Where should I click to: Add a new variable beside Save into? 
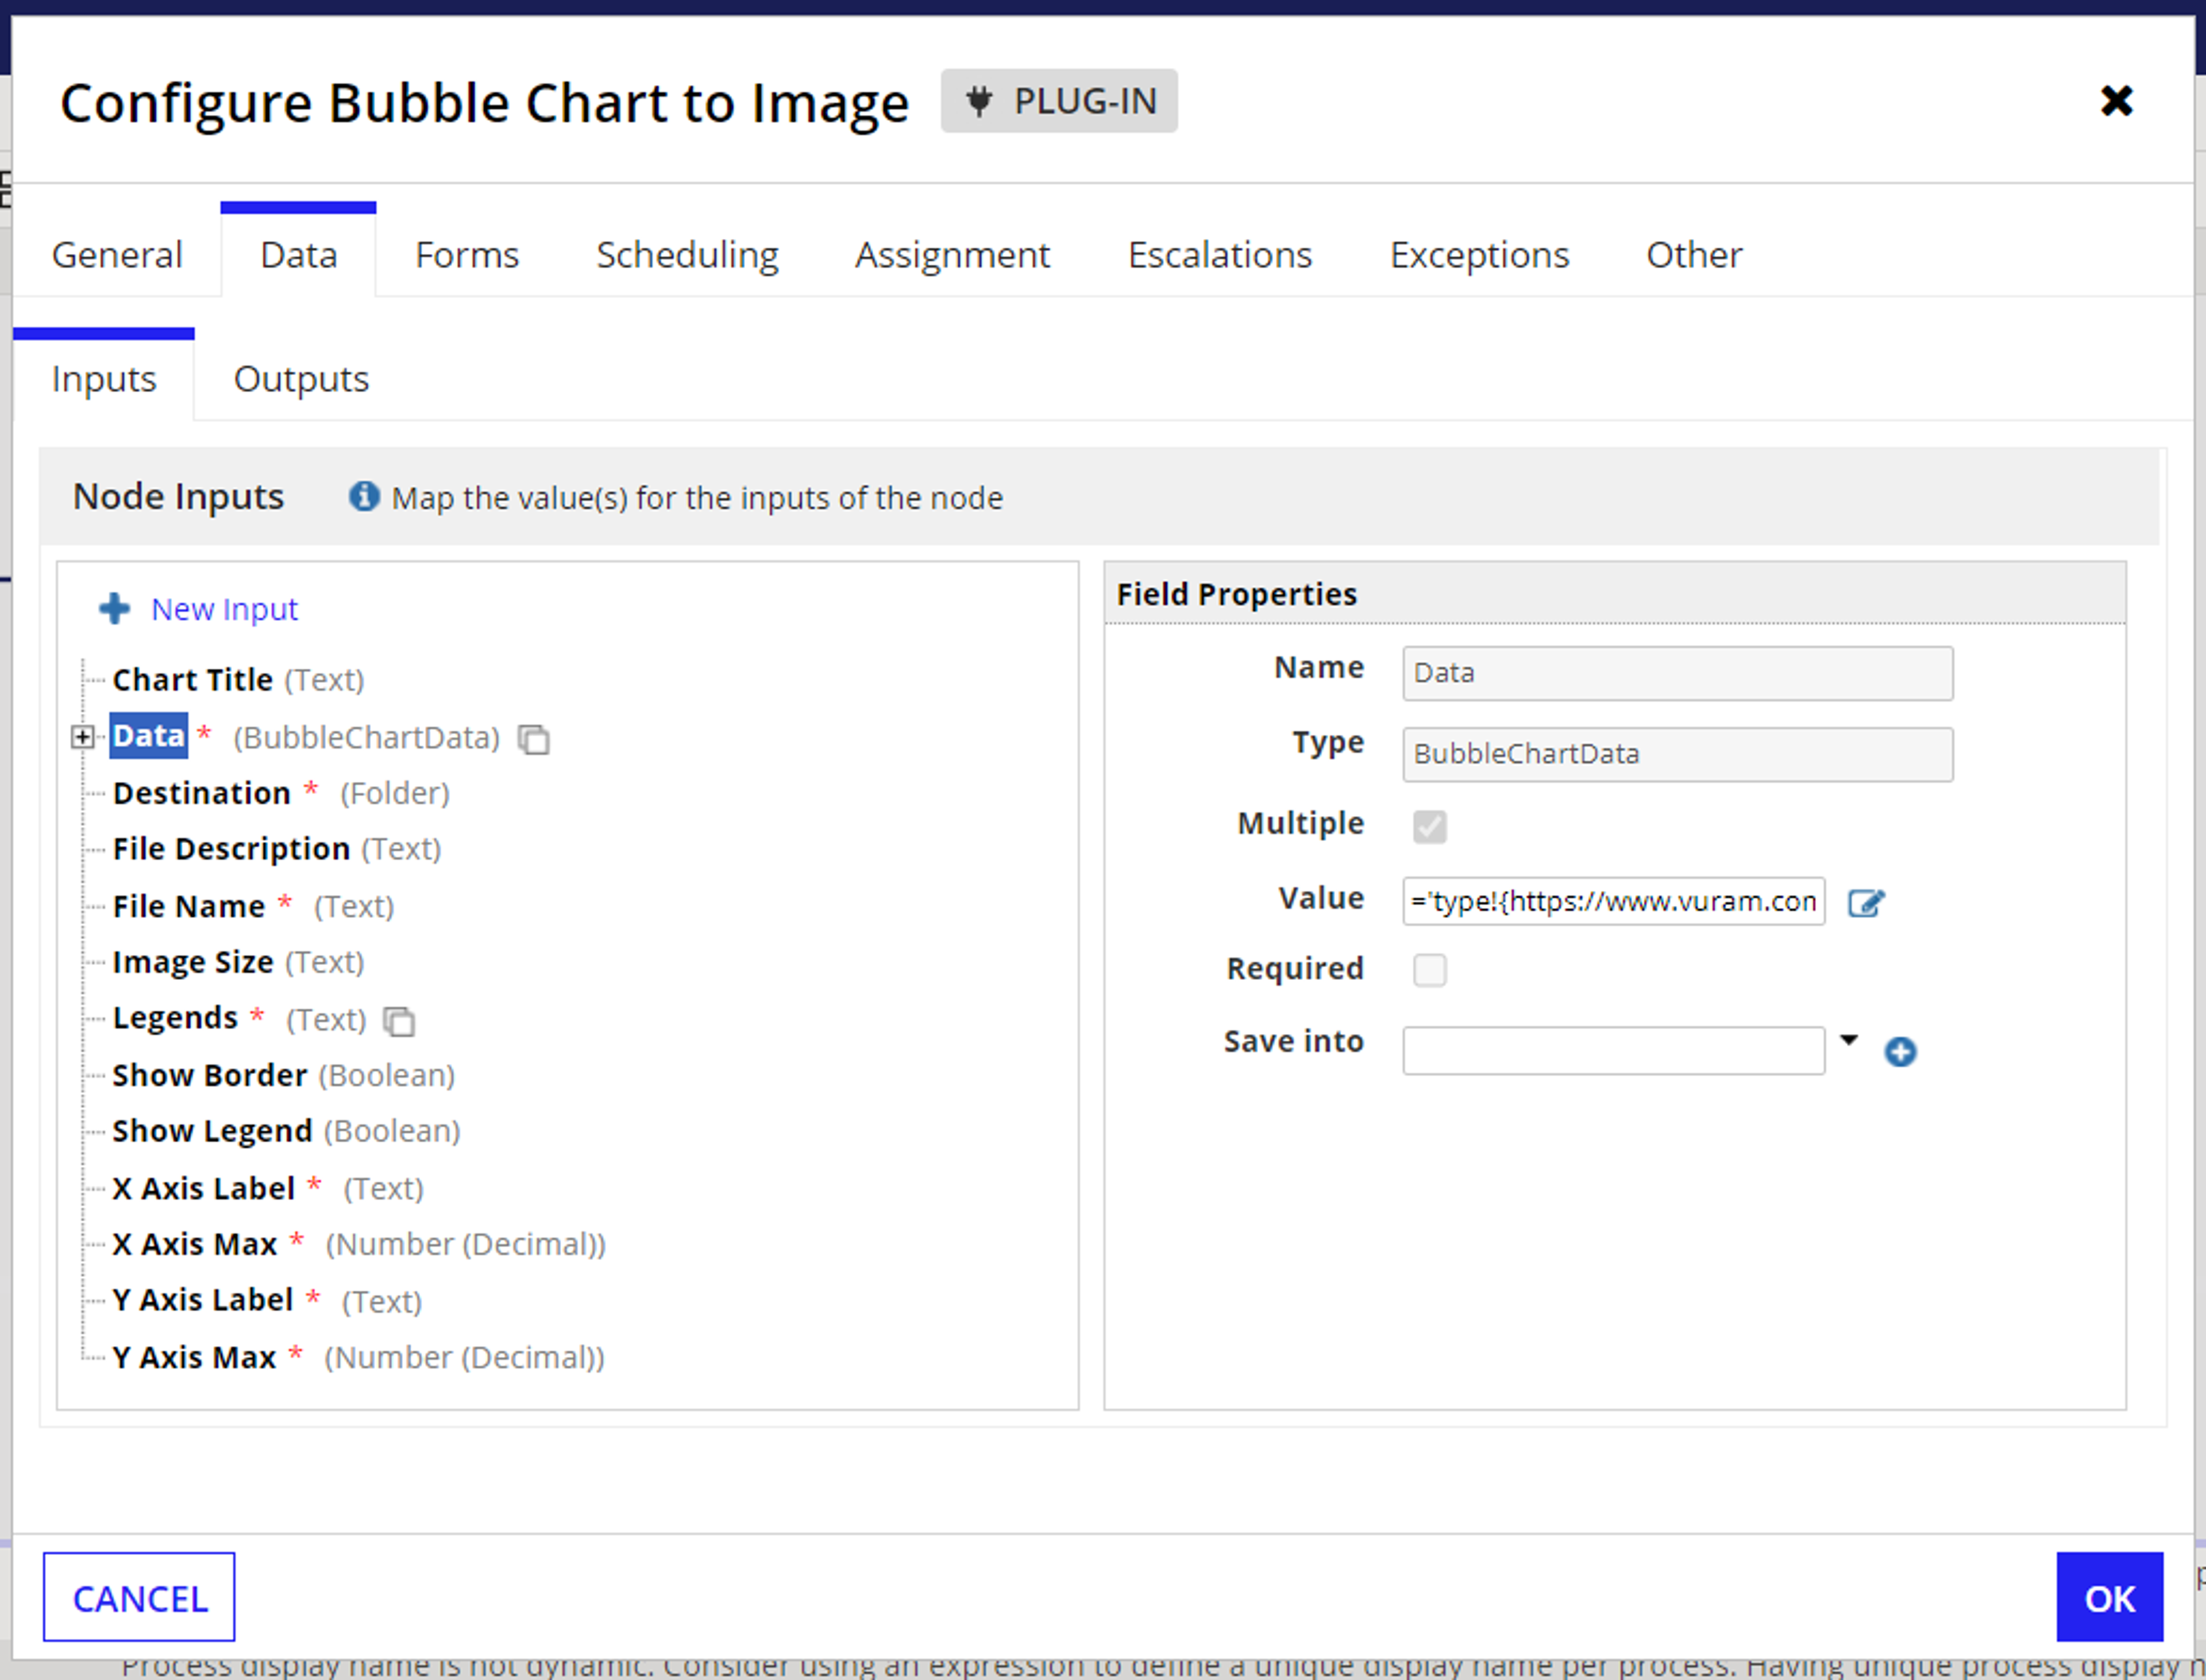click(1900, 1052)
